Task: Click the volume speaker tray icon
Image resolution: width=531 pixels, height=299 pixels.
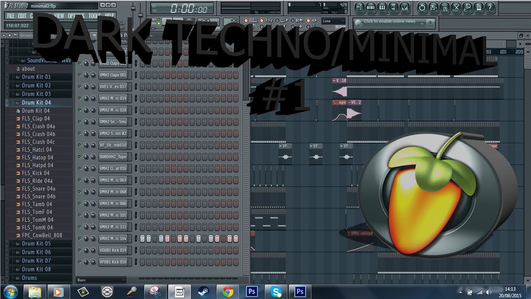Action: tap(489, 292)
